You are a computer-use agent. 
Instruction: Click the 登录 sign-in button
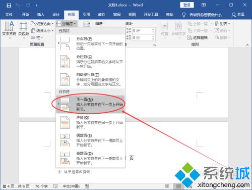click(187, 5)
